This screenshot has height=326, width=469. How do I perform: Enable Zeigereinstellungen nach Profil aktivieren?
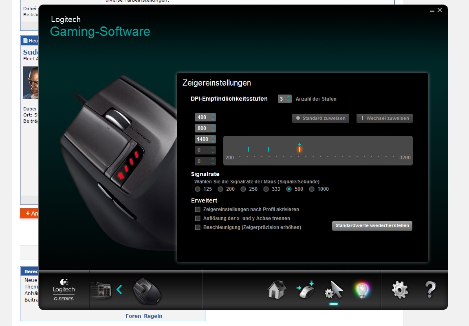[x=197, y=209]
